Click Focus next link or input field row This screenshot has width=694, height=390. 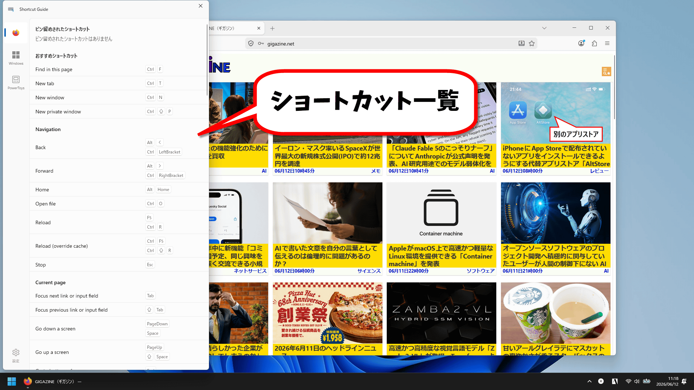(x=119, y=296)
